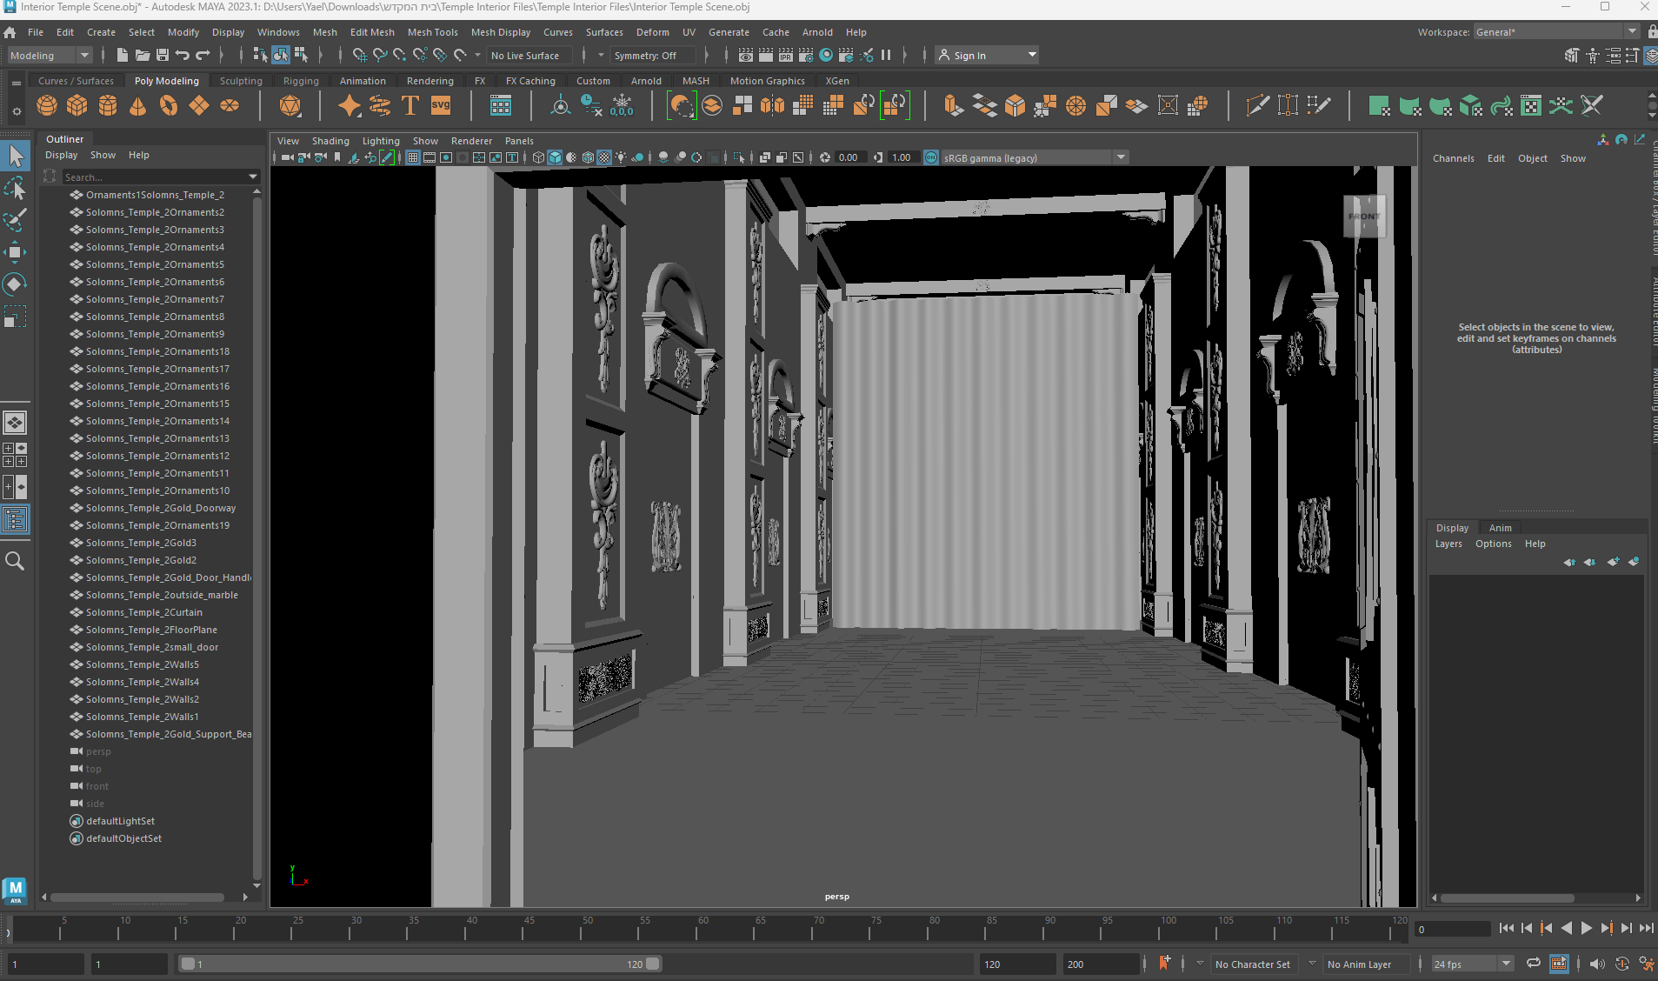The width and height of the screenshot is (1658, 981).
Task: Click the polygon cube shelf icon
Action: 77,106
